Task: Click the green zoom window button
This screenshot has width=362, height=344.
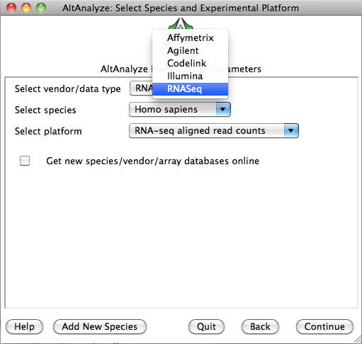Action: point(41,8)
